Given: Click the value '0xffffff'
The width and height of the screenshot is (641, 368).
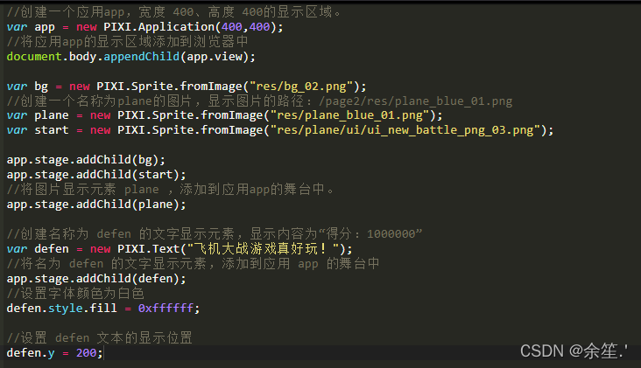Looking at the screenshot, I should pyautogui.click(x=166, y=308).
